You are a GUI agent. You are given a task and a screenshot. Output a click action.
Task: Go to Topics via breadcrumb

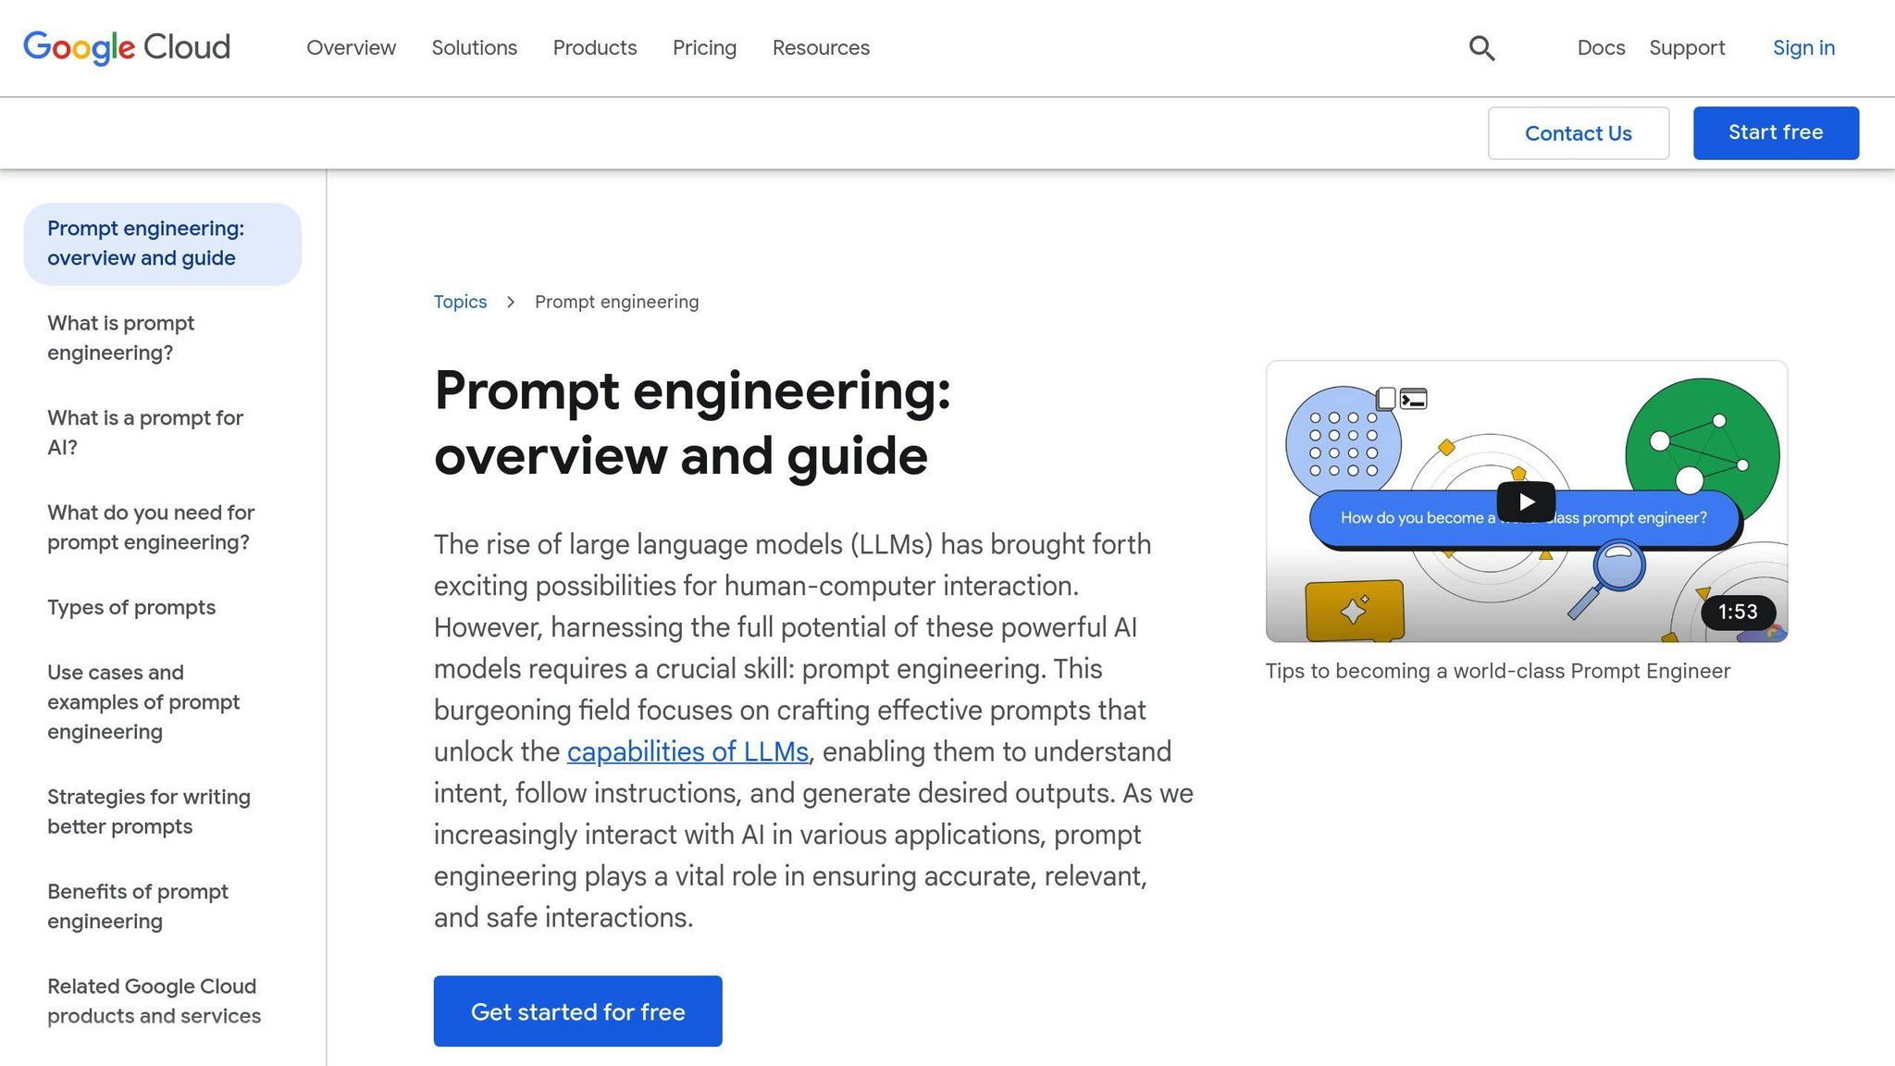tap(460, 302)
